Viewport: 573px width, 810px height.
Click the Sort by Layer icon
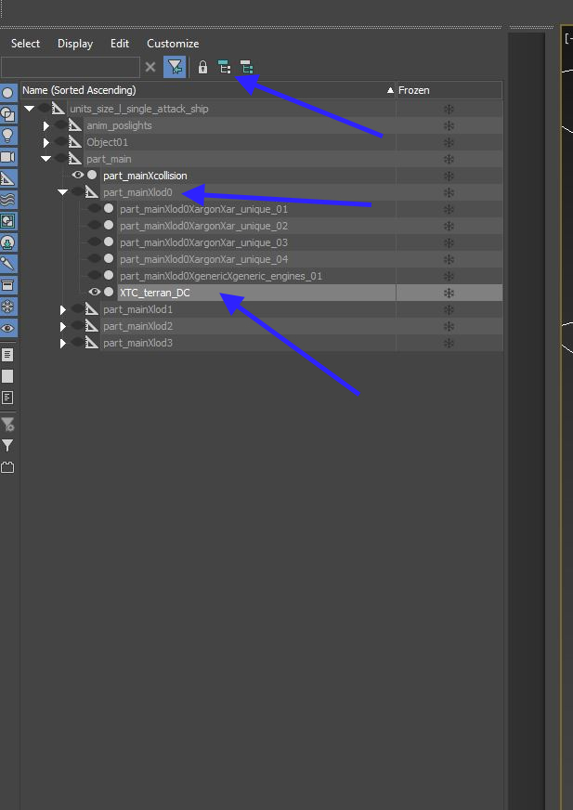(x=246, y=67)
